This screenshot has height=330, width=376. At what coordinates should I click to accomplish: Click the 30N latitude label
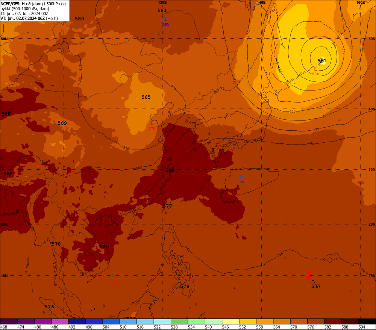point(372,170)
